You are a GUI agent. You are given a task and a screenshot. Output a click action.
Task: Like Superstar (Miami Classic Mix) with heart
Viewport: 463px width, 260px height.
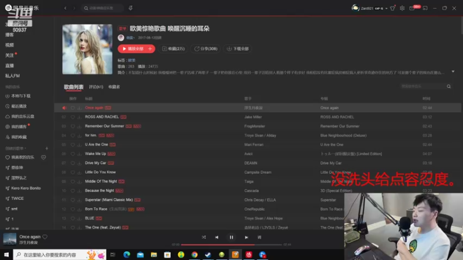point(73,200)
